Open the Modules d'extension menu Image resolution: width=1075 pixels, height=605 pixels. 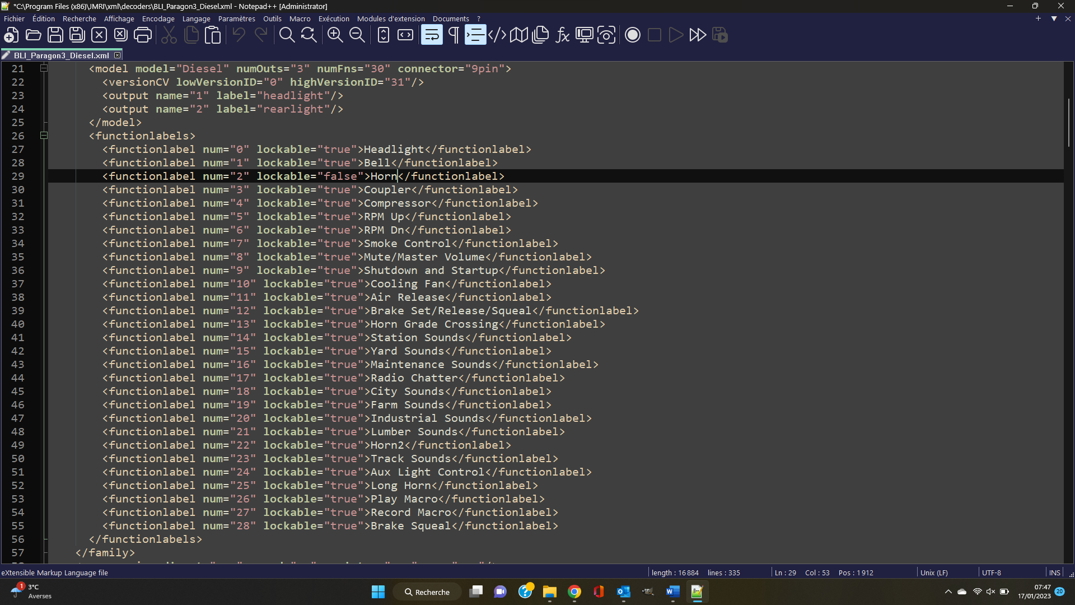[391, 18]
